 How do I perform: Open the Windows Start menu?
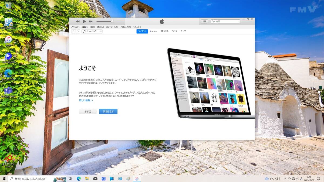point(4,178)
